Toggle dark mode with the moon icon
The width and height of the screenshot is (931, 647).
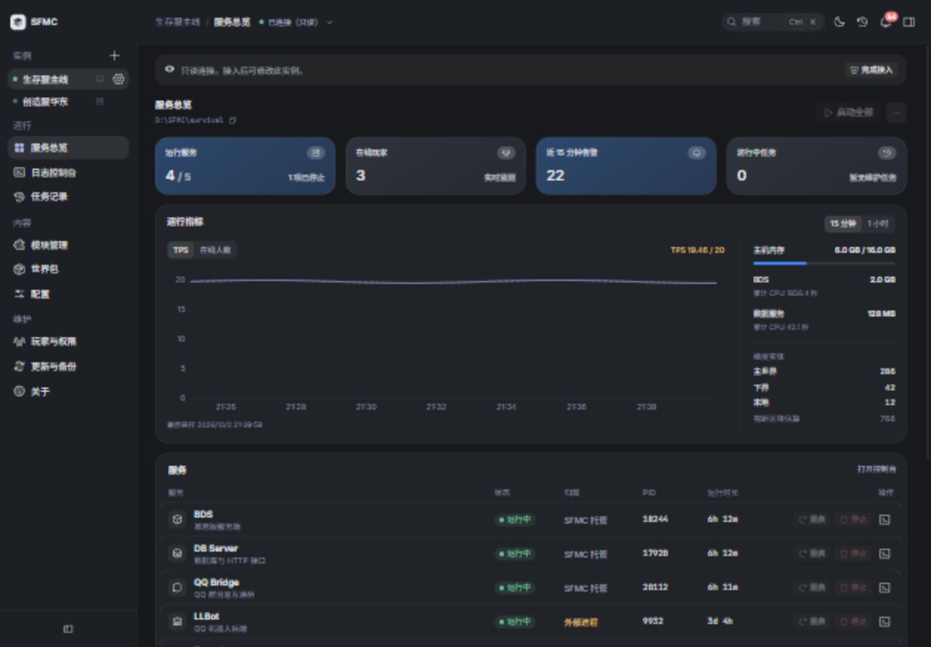click(x=839, y=22)
